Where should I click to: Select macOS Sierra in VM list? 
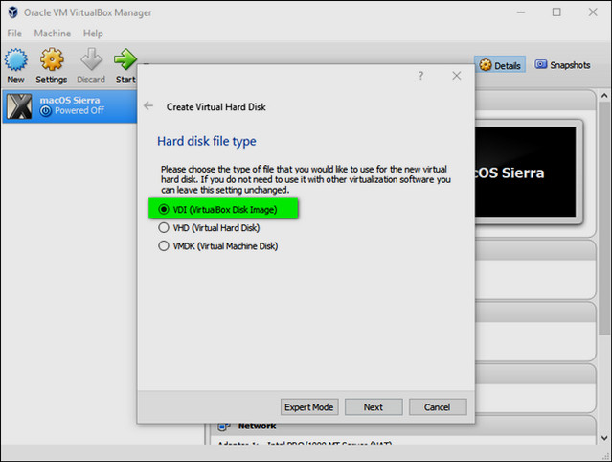[70, 106]
